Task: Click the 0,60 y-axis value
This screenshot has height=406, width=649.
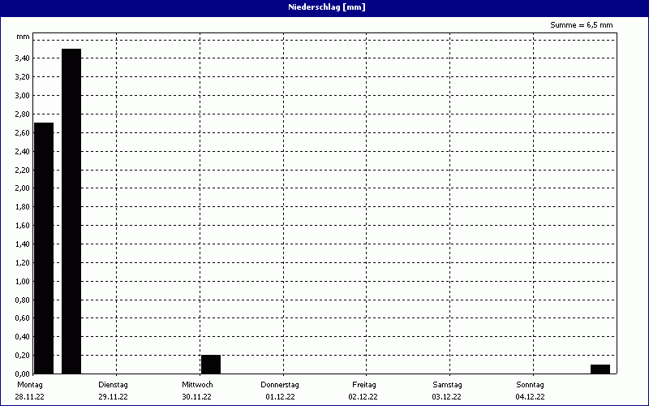Action: point(22,318)
